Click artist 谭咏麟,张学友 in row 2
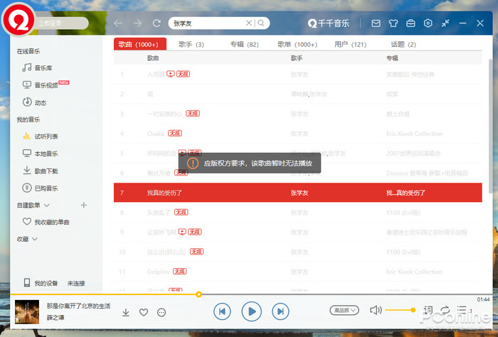 [309, 95]
